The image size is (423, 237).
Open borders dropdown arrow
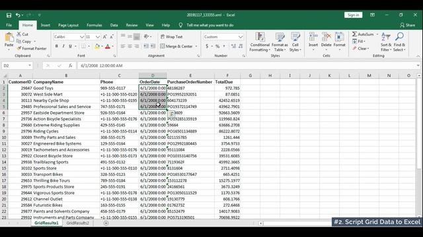tap(89, 46)
